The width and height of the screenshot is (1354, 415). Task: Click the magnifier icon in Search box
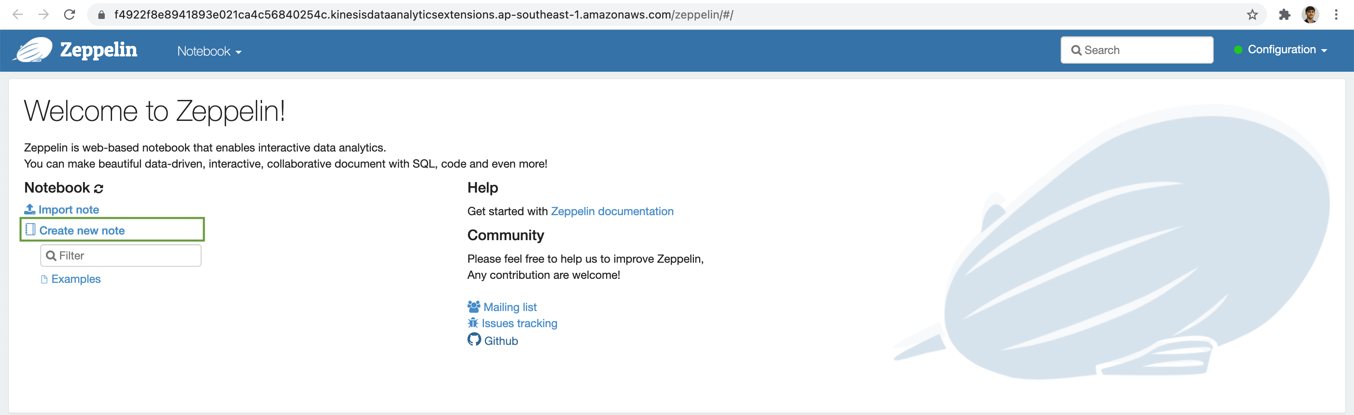(x=1076, y=50)
